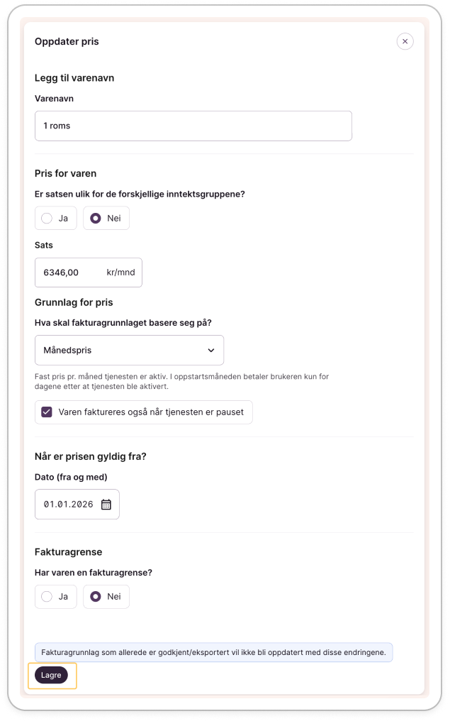Untick the invoice-when-paused checkbox
This screenshot has width=450, height=721.
click(x=47, y=412)
